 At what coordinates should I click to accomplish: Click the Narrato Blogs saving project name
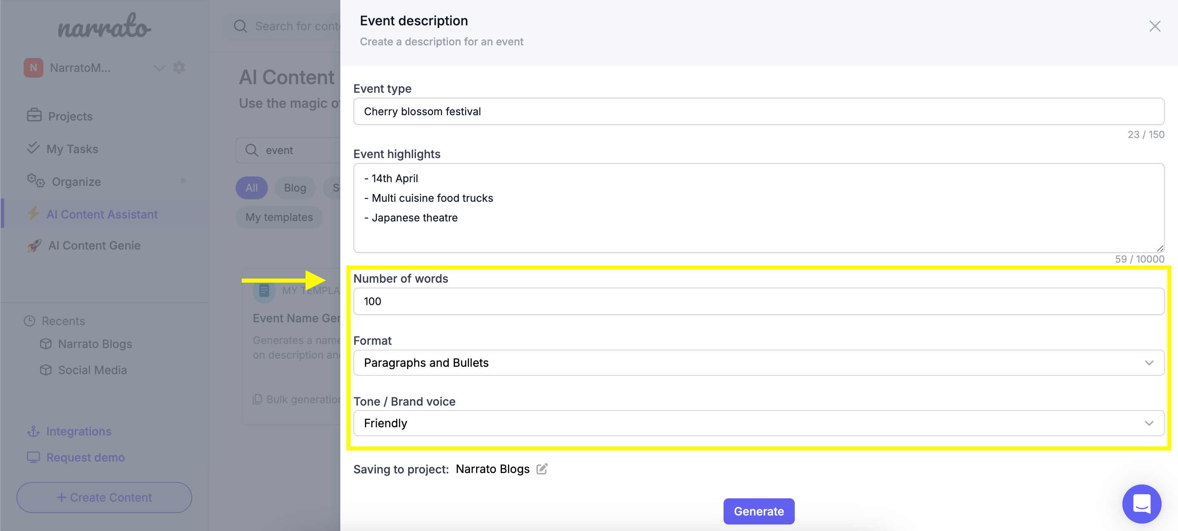[x=492, y=469]
